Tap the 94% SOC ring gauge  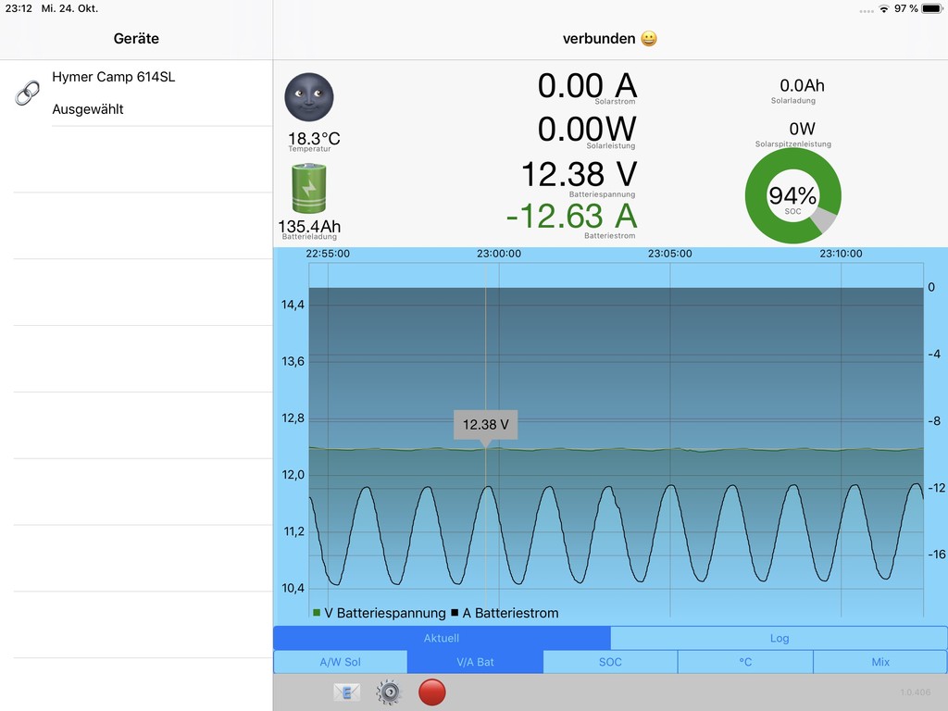[792, 196]
